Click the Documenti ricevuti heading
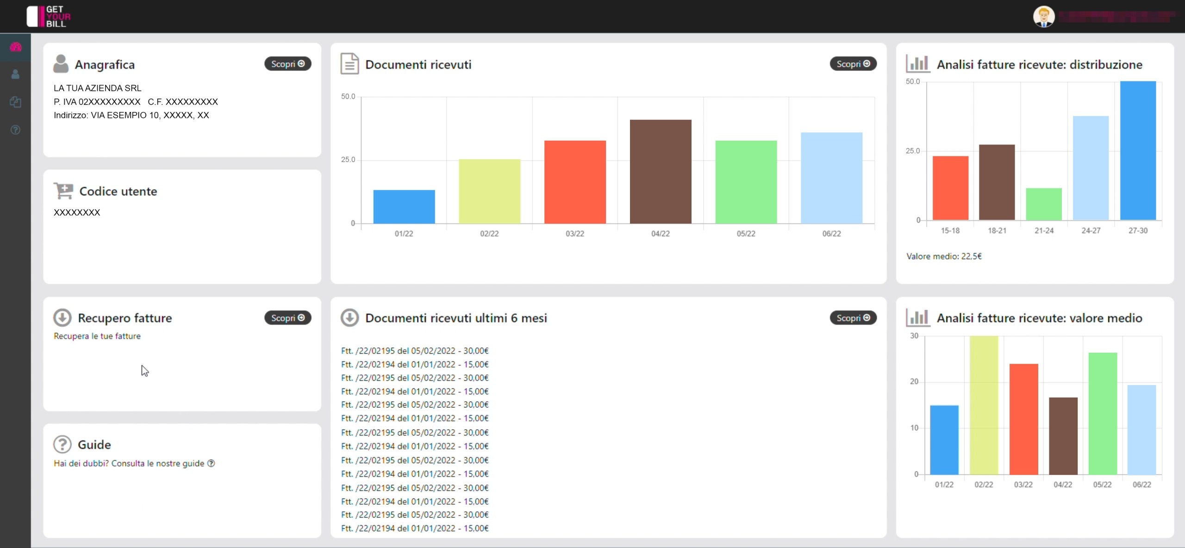This screenshot has width=1185, height=548. [x=418, y=64]
